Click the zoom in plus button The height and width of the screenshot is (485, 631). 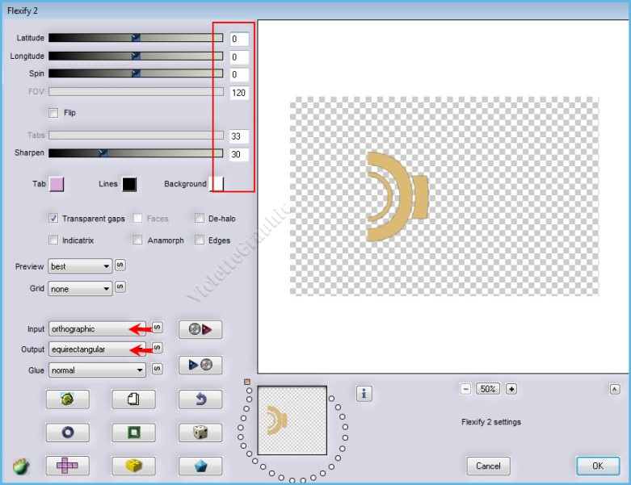[x=511, y=388]
